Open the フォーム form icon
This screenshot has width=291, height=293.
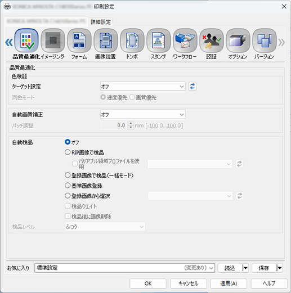click(x=79, y=40)
